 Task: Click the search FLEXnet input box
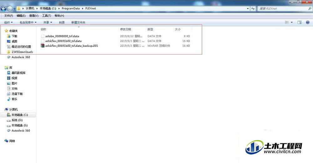(282, 8)
